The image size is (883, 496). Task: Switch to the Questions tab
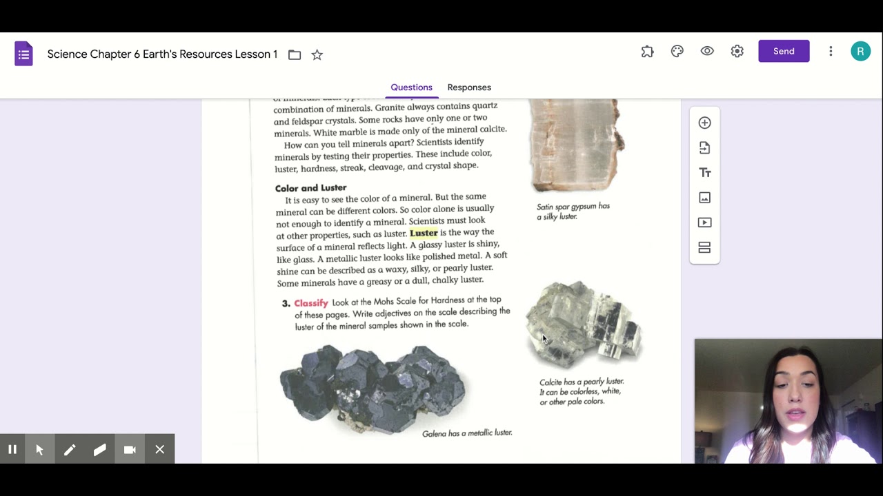pyautogui.click(x=411, y=87)
